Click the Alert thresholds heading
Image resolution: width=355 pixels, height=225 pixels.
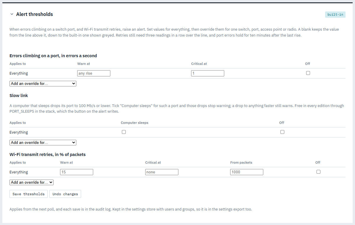(x=35, y=14)
